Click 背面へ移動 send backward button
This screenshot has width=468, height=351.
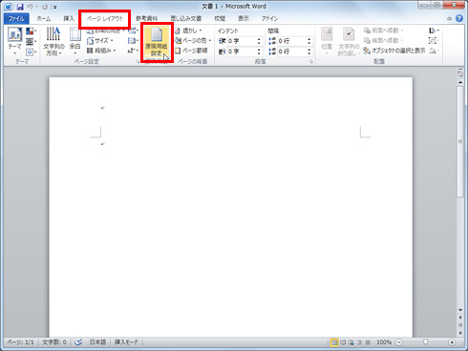pos(383,40)
